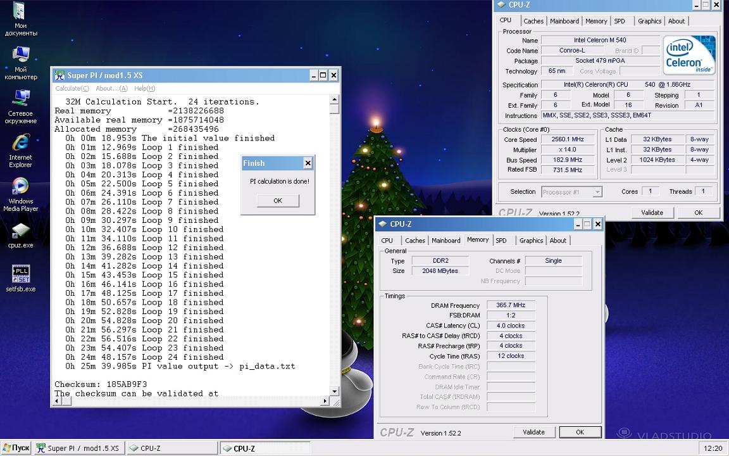
Task: Click horizontal scroll left arrow in Super PI
Action: (58, 401)
